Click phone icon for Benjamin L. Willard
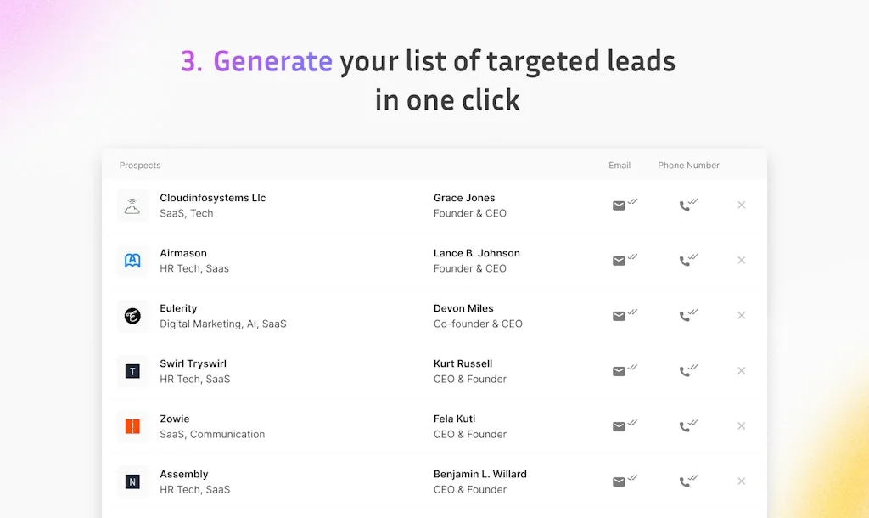Image resolution: width=869 pixels, height=518 pixels. [686, 481]
